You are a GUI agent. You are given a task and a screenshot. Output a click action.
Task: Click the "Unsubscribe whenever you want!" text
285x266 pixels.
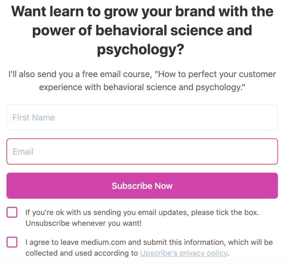[83, 223]
